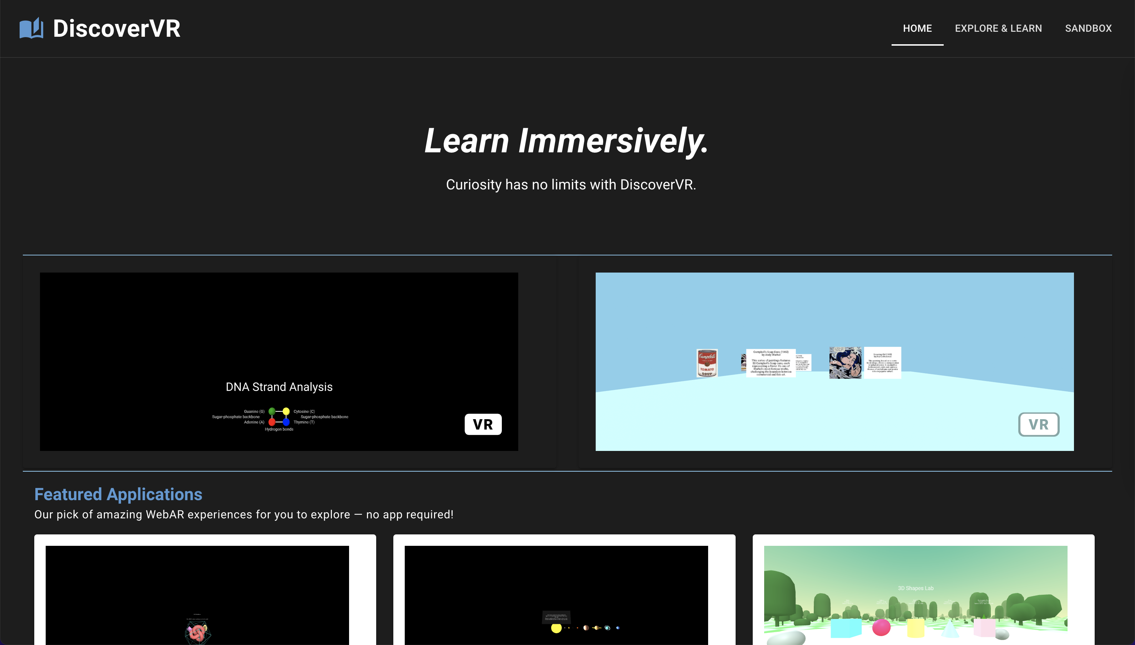The image size is (1135, 645).
Task: Enter VR in the art gallery scene
Action: tap(1038, 425)
